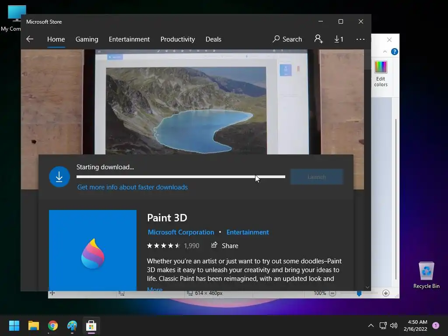The height and width of the screenshot is (336, 448).
Task: Open Get more info about faster downloads
Action: [133, 187]
